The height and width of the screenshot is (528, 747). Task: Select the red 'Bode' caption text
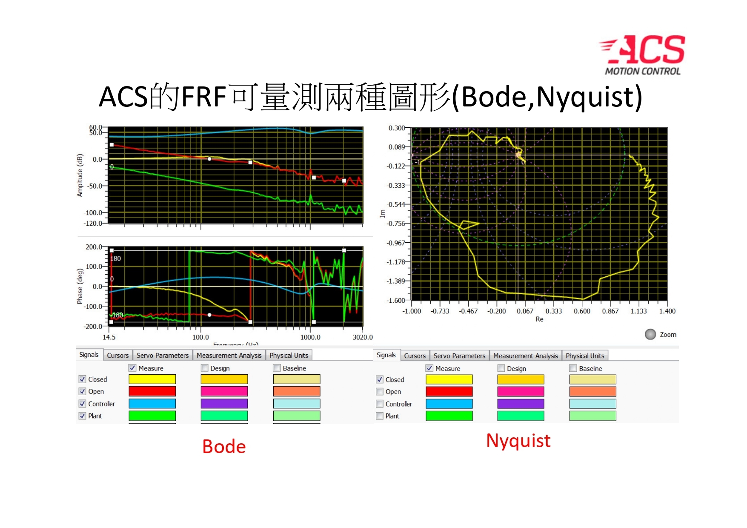(224, 447)
